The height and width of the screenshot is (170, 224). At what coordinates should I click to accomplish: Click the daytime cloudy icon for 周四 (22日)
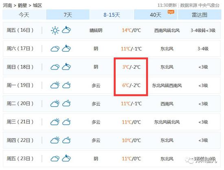coord(55,140)
